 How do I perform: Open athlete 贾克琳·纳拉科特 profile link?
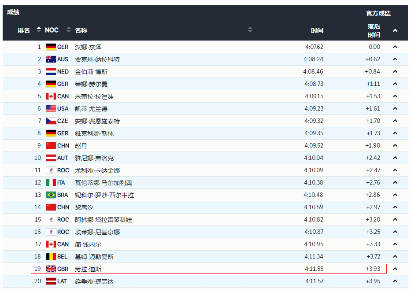pyautogui.click(x=97, y=59)
